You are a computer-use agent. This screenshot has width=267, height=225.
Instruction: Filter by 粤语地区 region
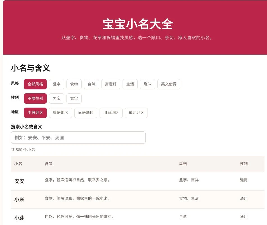tap(61, 113)
